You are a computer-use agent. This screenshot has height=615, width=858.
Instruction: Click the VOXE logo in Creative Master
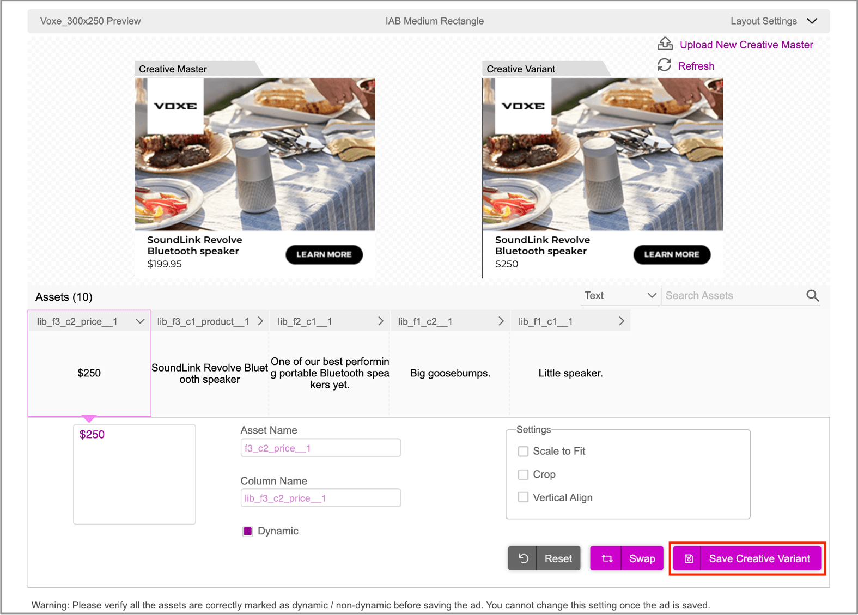(175, 106)
